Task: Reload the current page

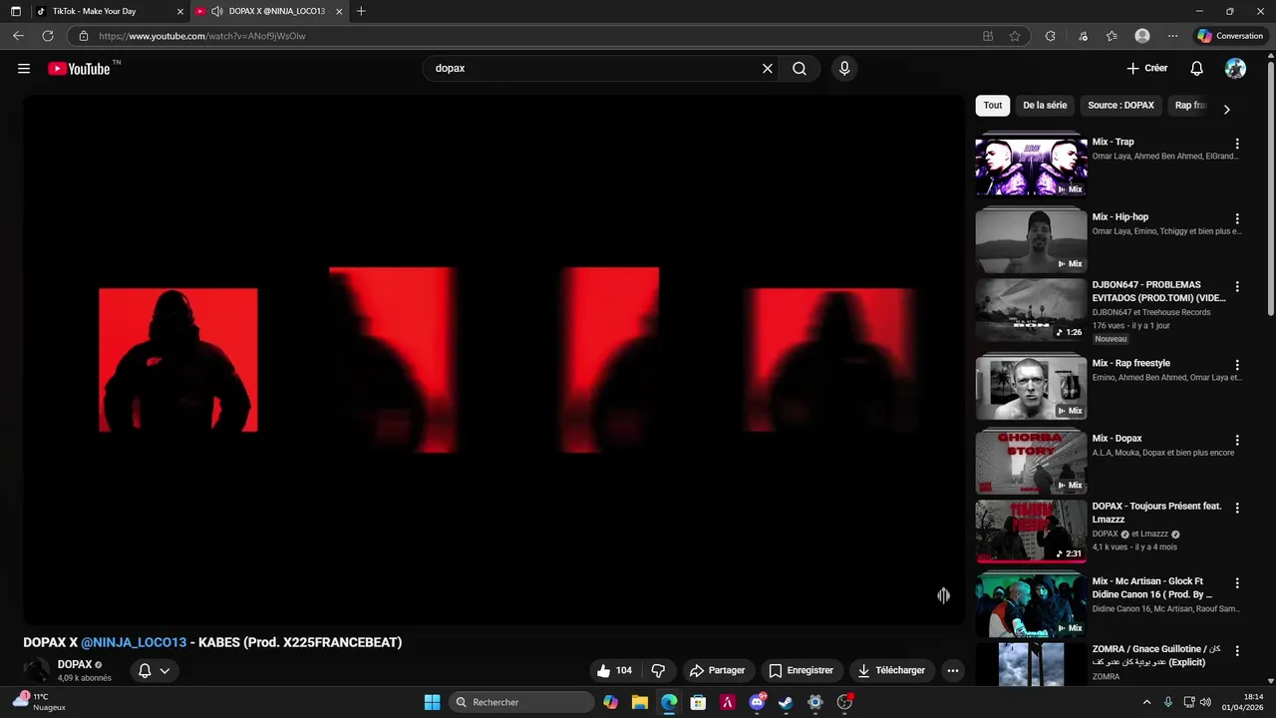Action: (48, 36)
